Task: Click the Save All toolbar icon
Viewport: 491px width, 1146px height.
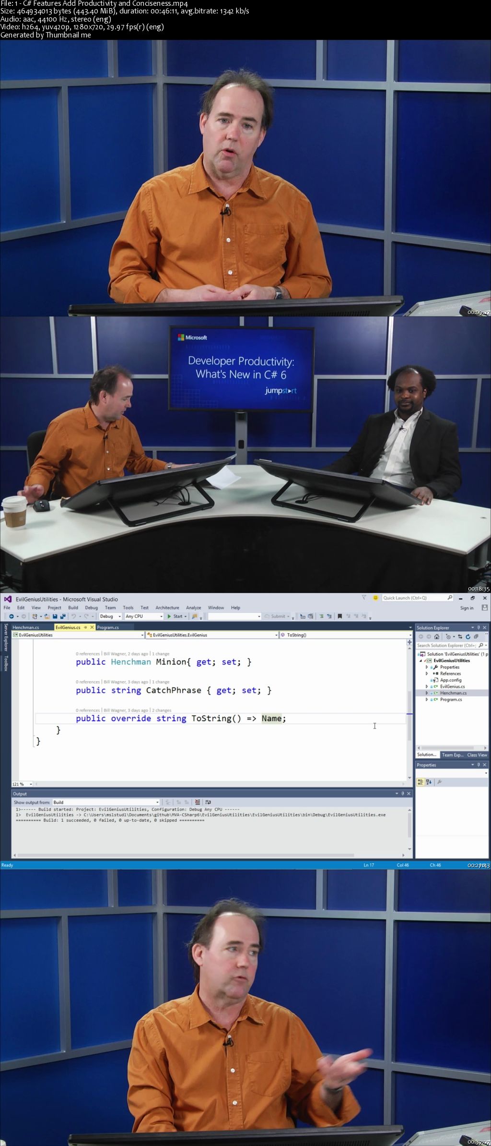Action: [63, 616]
